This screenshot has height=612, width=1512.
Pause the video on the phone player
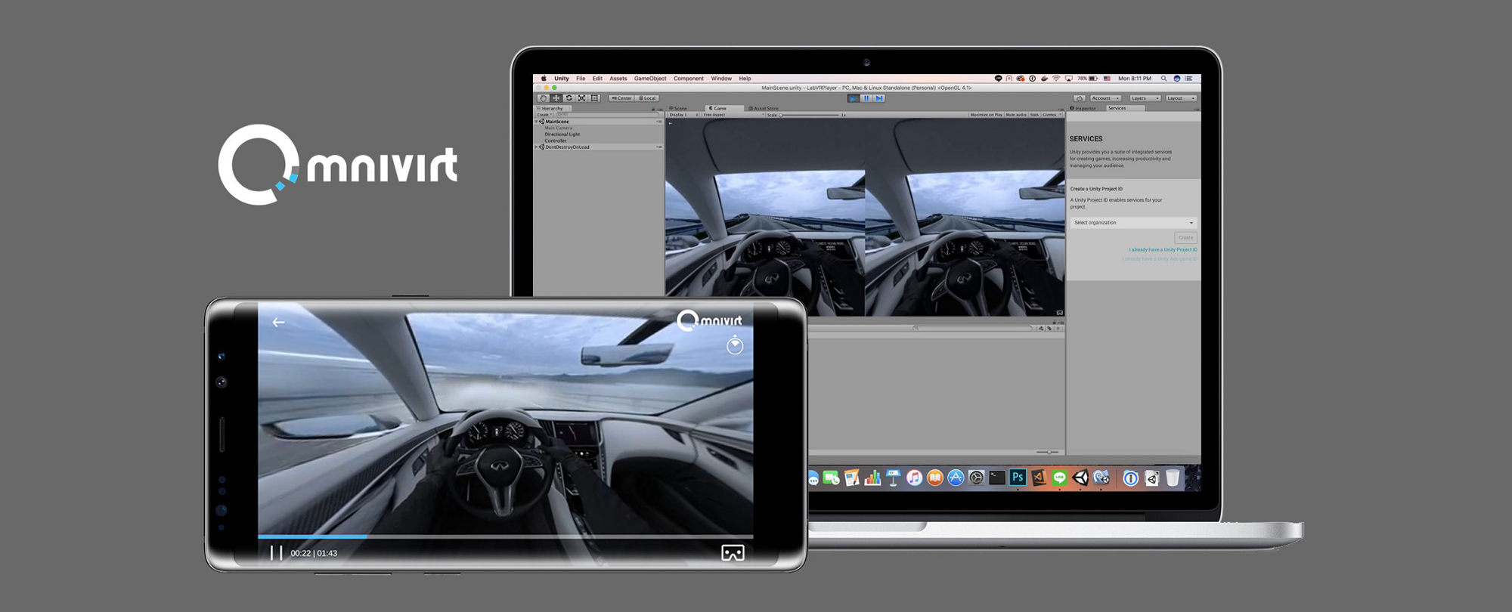276,553
